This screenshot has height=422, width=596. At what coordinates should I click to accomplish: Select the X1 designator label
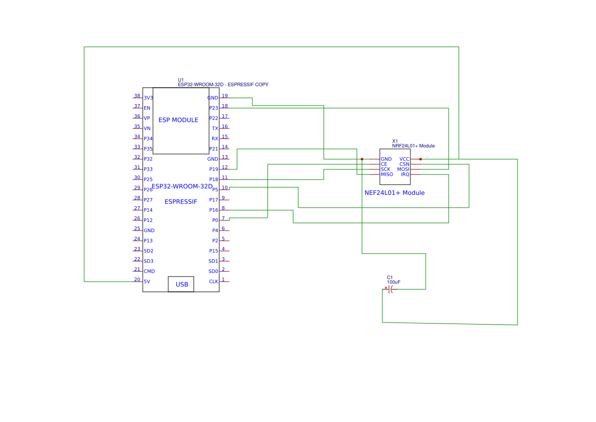pos(395,141)
